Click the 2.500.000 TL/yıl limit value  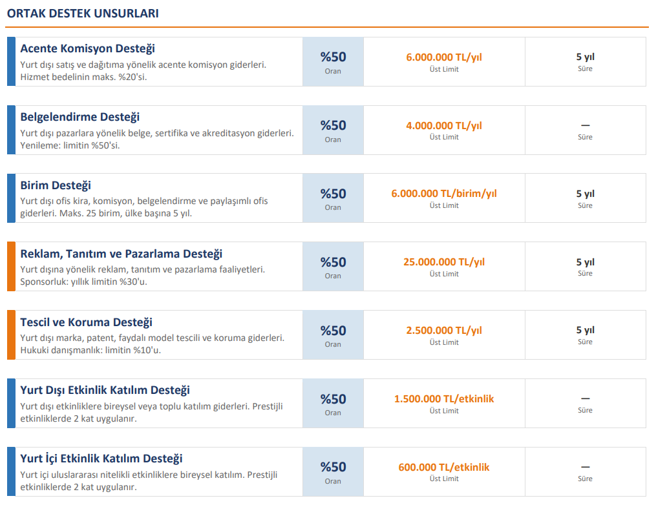pyautogui.click(x=444, y=331)
